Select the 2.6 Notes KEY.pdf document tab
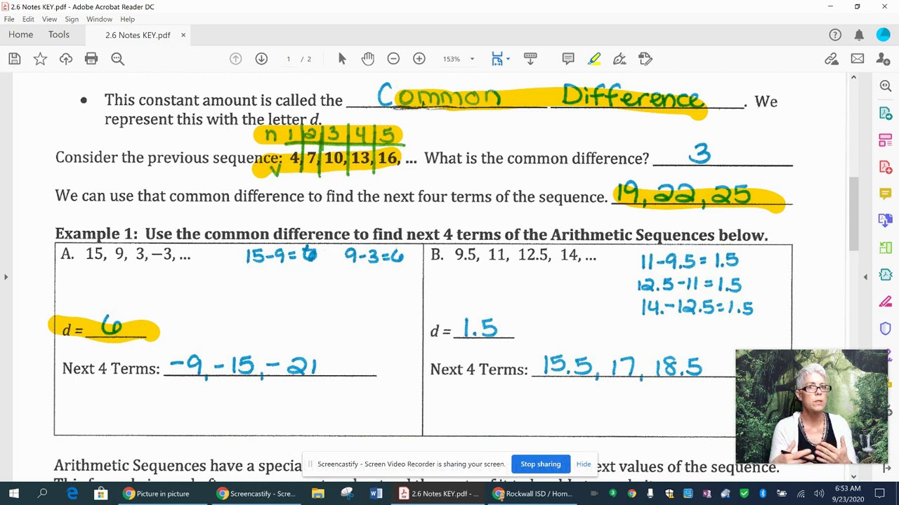Viewport: 899px width, 505px height. [x=138, y=35]
